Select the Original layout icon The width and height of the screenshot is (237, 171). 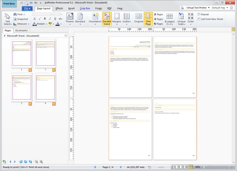(138, 16)
